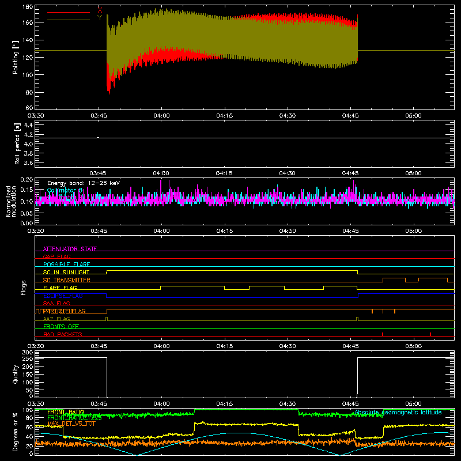Click the Energy band: 12-25 keV annotation
This screenshot has width=461, height=461.
click(x=84, y=183)
